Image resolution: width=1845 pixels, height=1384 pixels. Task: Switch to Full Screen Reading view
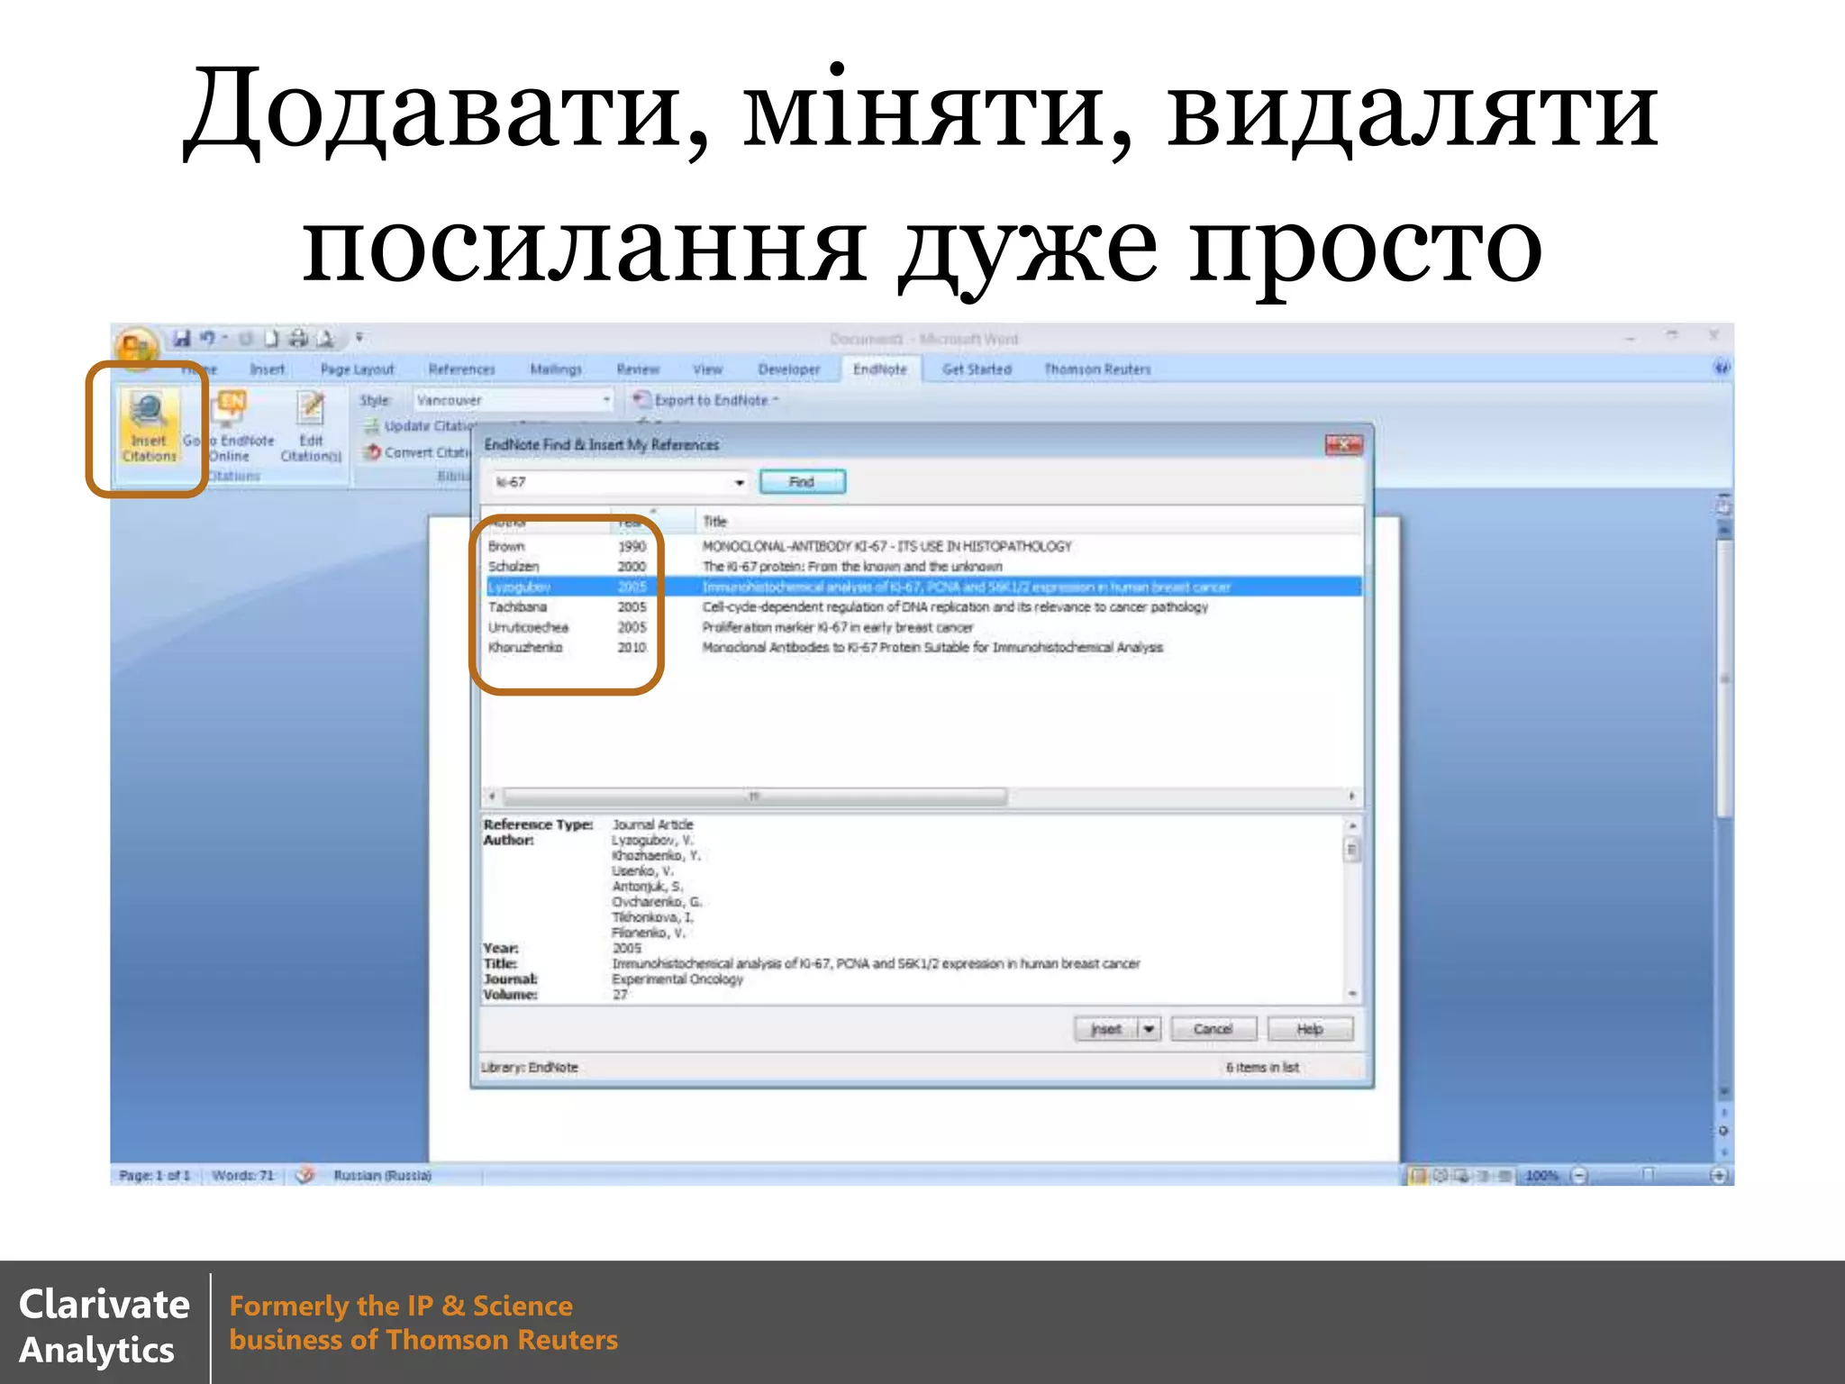[x=1440, y=1176]
